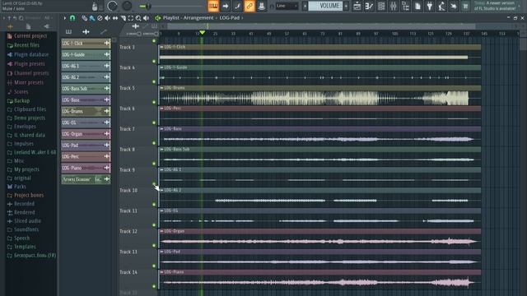
Task: Adjust the main volume knob
Action: click(x=112, y=6)
